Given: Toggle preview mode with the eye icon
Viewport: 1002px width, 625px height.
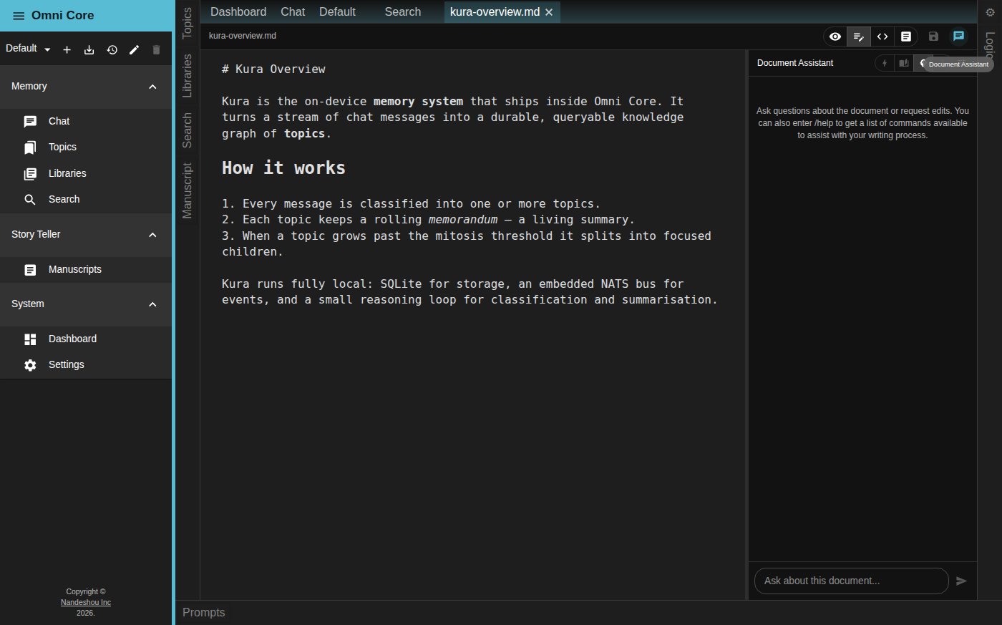Looking at the screenshot, I should pyautogui.click(x=835, y=37).
